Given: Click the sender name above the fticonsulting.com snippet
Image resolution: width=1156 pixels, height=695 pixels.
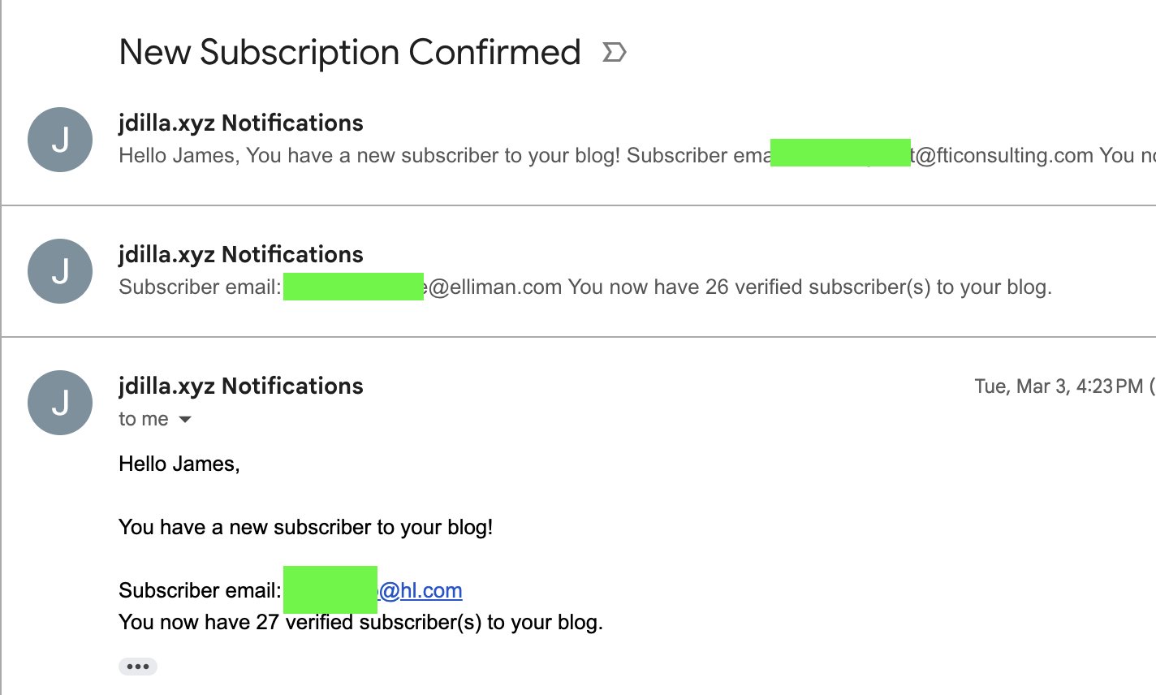Looking at the screenshot, I should click(x=241, y=123).
